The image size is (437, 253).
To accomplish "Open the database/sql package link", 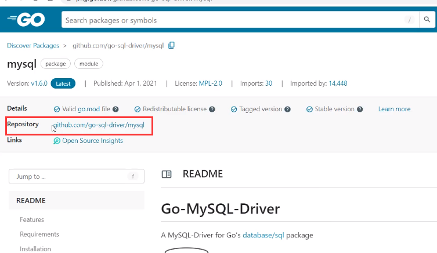I will (263, 235).
